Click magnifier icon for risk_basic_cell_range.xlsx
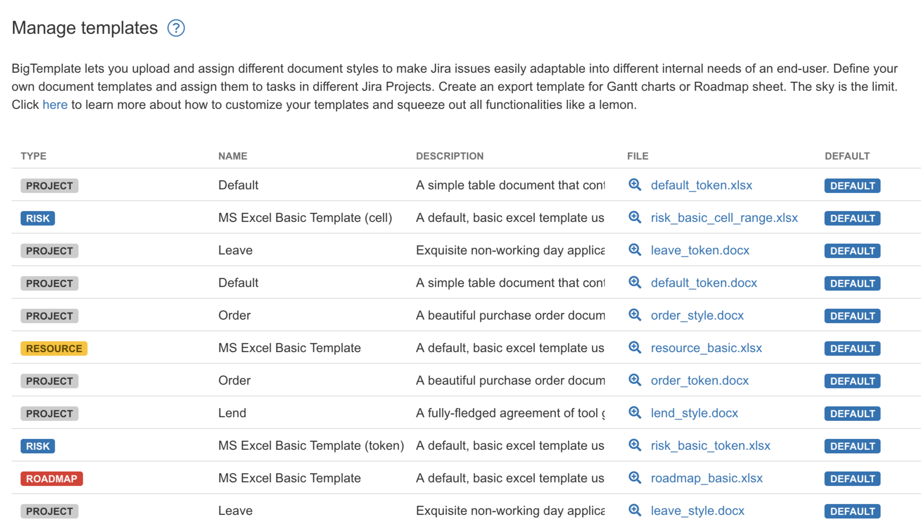The width and height of the screenshot is (921, 524). (x=635, y=217)
